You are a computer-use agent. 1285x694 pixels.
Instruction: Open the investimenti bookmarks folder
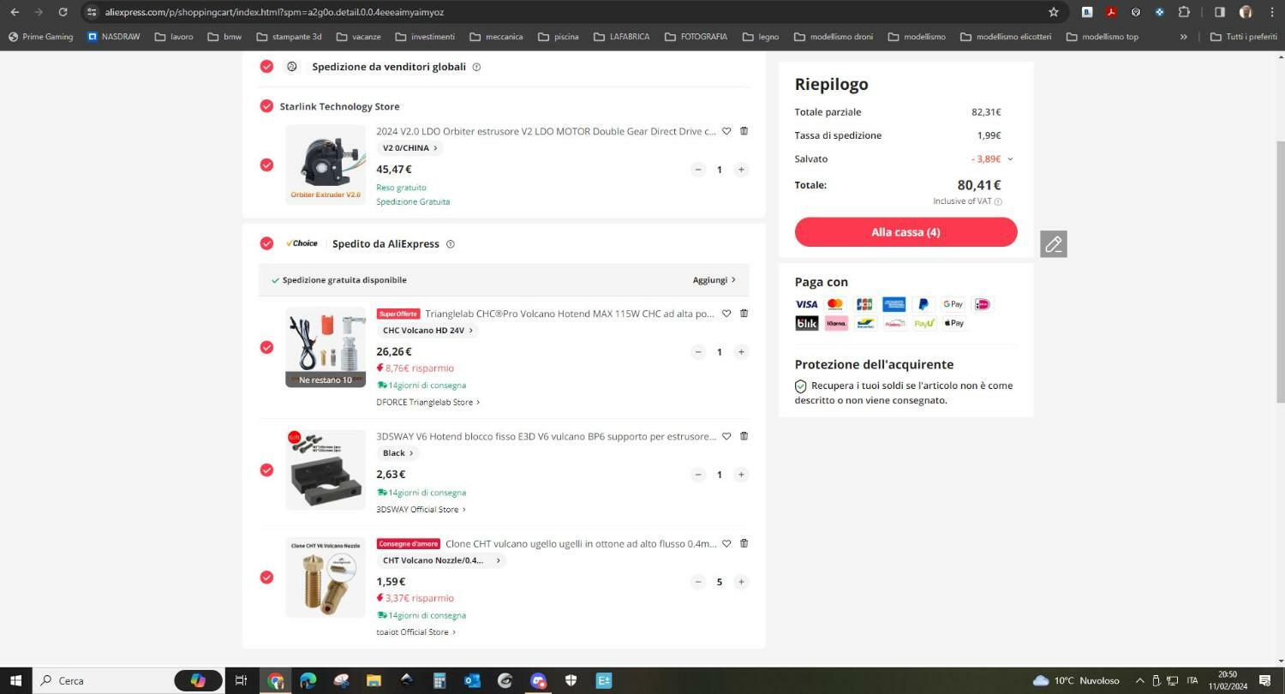pyautogui.click(x=425, y=37)
